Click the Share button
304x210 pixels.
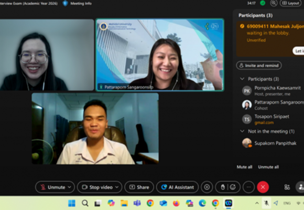(139, 187)
